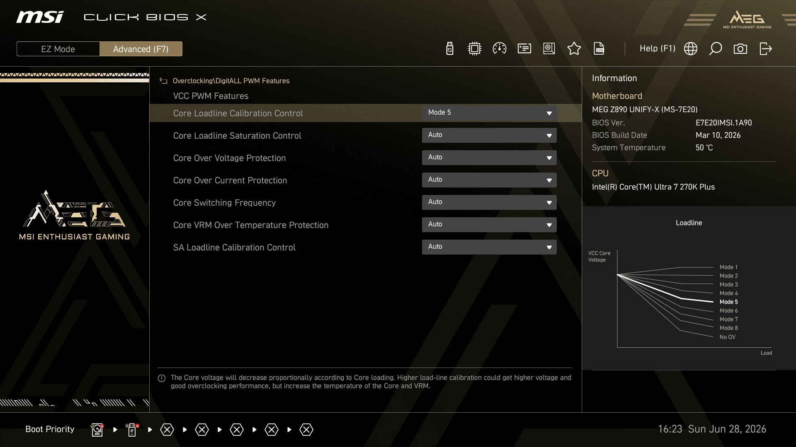Click the motherboard name MEG Z890 UNIFY-X (MS-7E20)
Viewport: 796px width, 447px height.
(645, 110)
